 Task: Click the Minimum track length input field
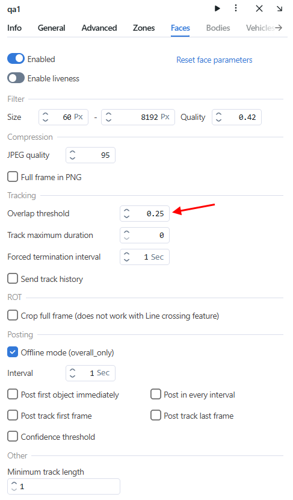pyautogui.click(x=64, y=486)
